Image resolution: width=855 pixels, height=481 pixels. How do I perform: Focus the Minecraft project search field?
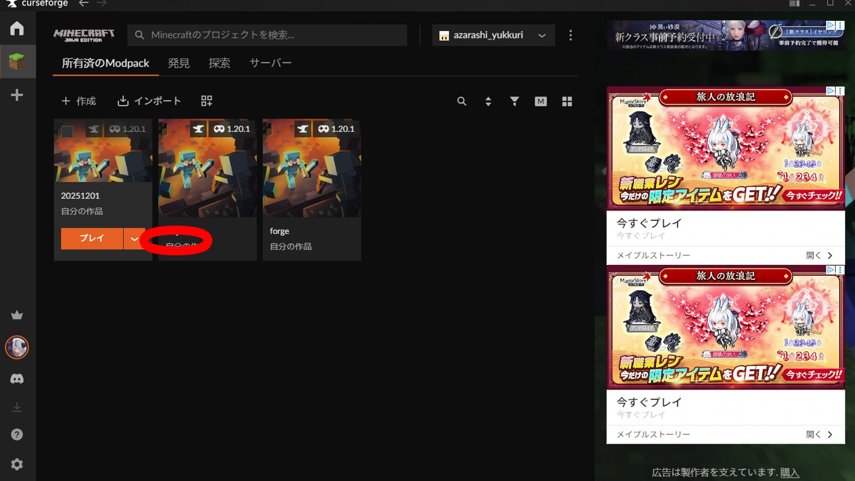267,35
